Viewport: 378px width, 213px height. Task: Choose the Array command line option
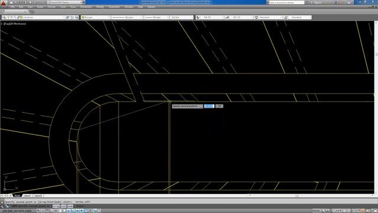click(56, 206)
